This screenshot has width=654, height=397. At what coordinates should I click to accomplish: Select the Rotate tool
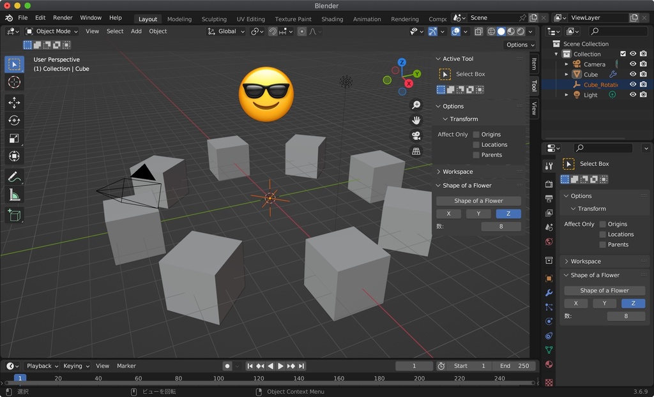[14, 120]
